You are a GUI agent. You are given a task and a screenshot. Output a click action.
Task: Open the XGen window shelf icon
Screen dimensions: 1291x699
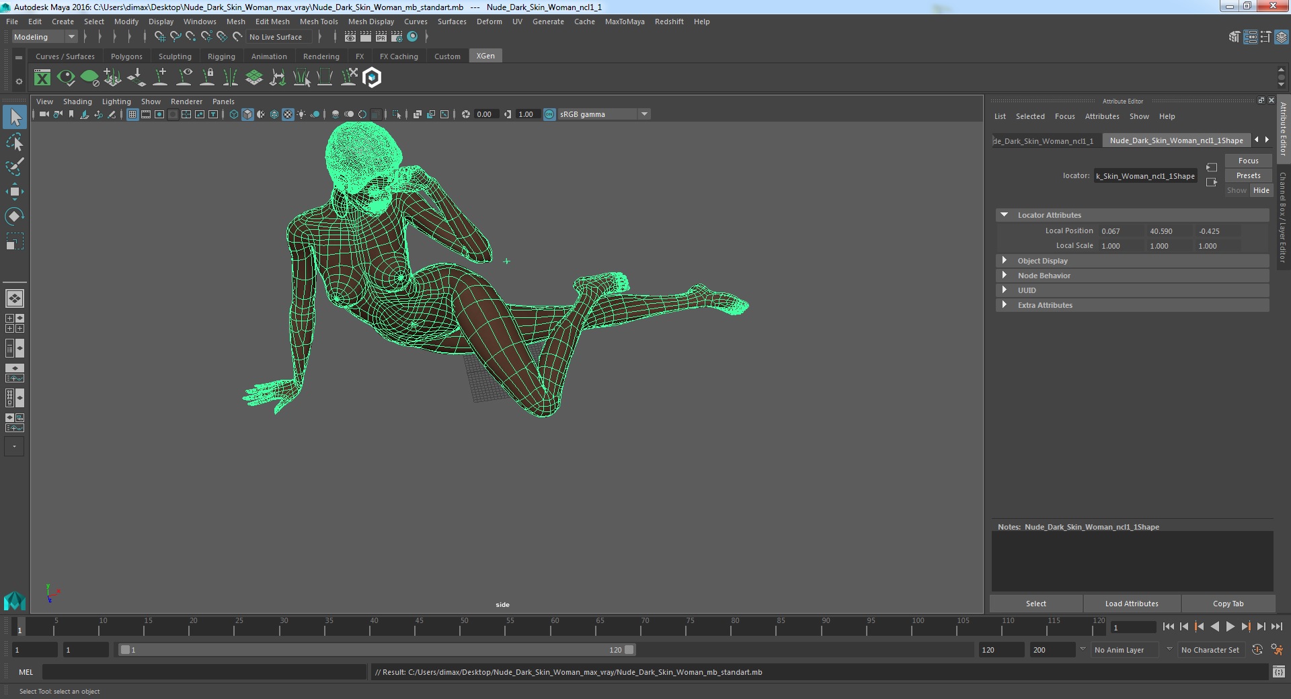pos(42,78)
